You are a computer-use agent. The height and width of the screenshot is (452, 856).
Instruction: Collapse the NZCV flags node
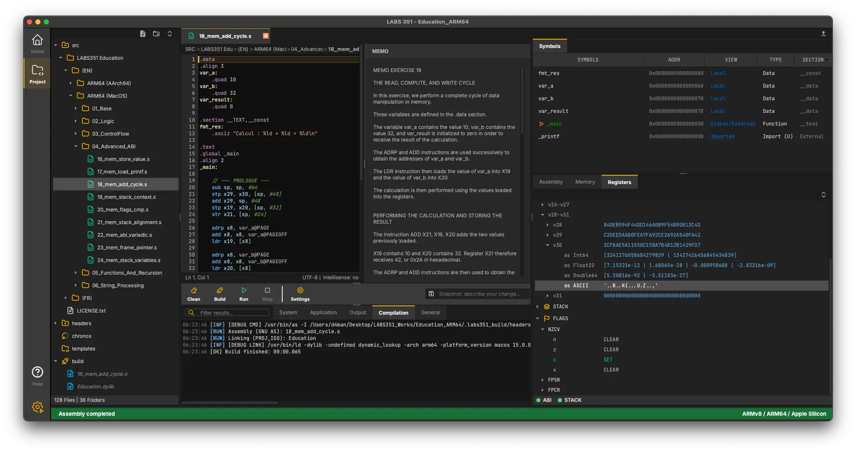(543, 329)
